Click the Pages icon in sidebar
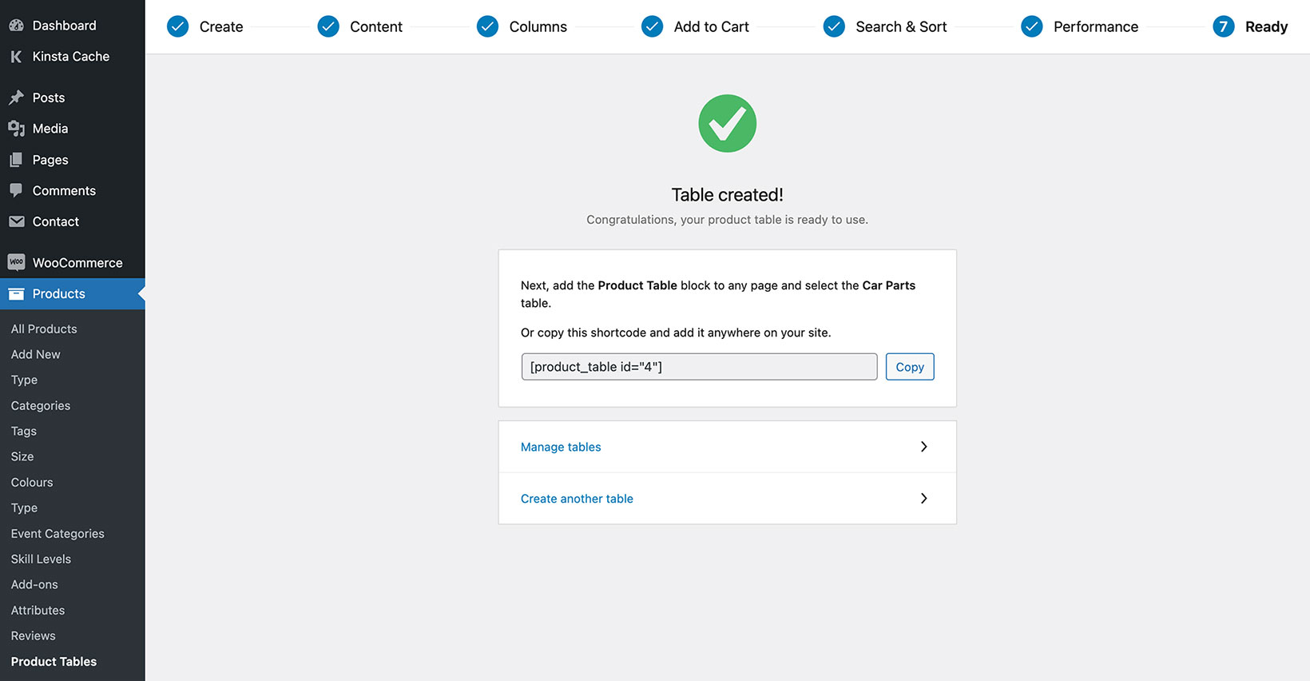Viewport: 1310px width, 681px height. [x=16, y=160]
